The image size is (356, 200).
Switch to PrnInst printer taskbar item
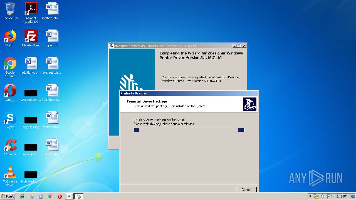pos(79,196)
